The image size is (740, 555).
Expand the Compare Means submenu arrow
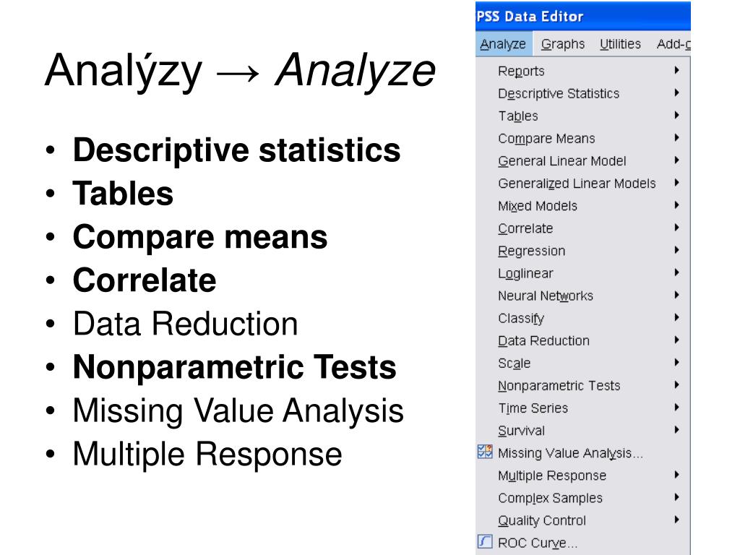(676, 138)
